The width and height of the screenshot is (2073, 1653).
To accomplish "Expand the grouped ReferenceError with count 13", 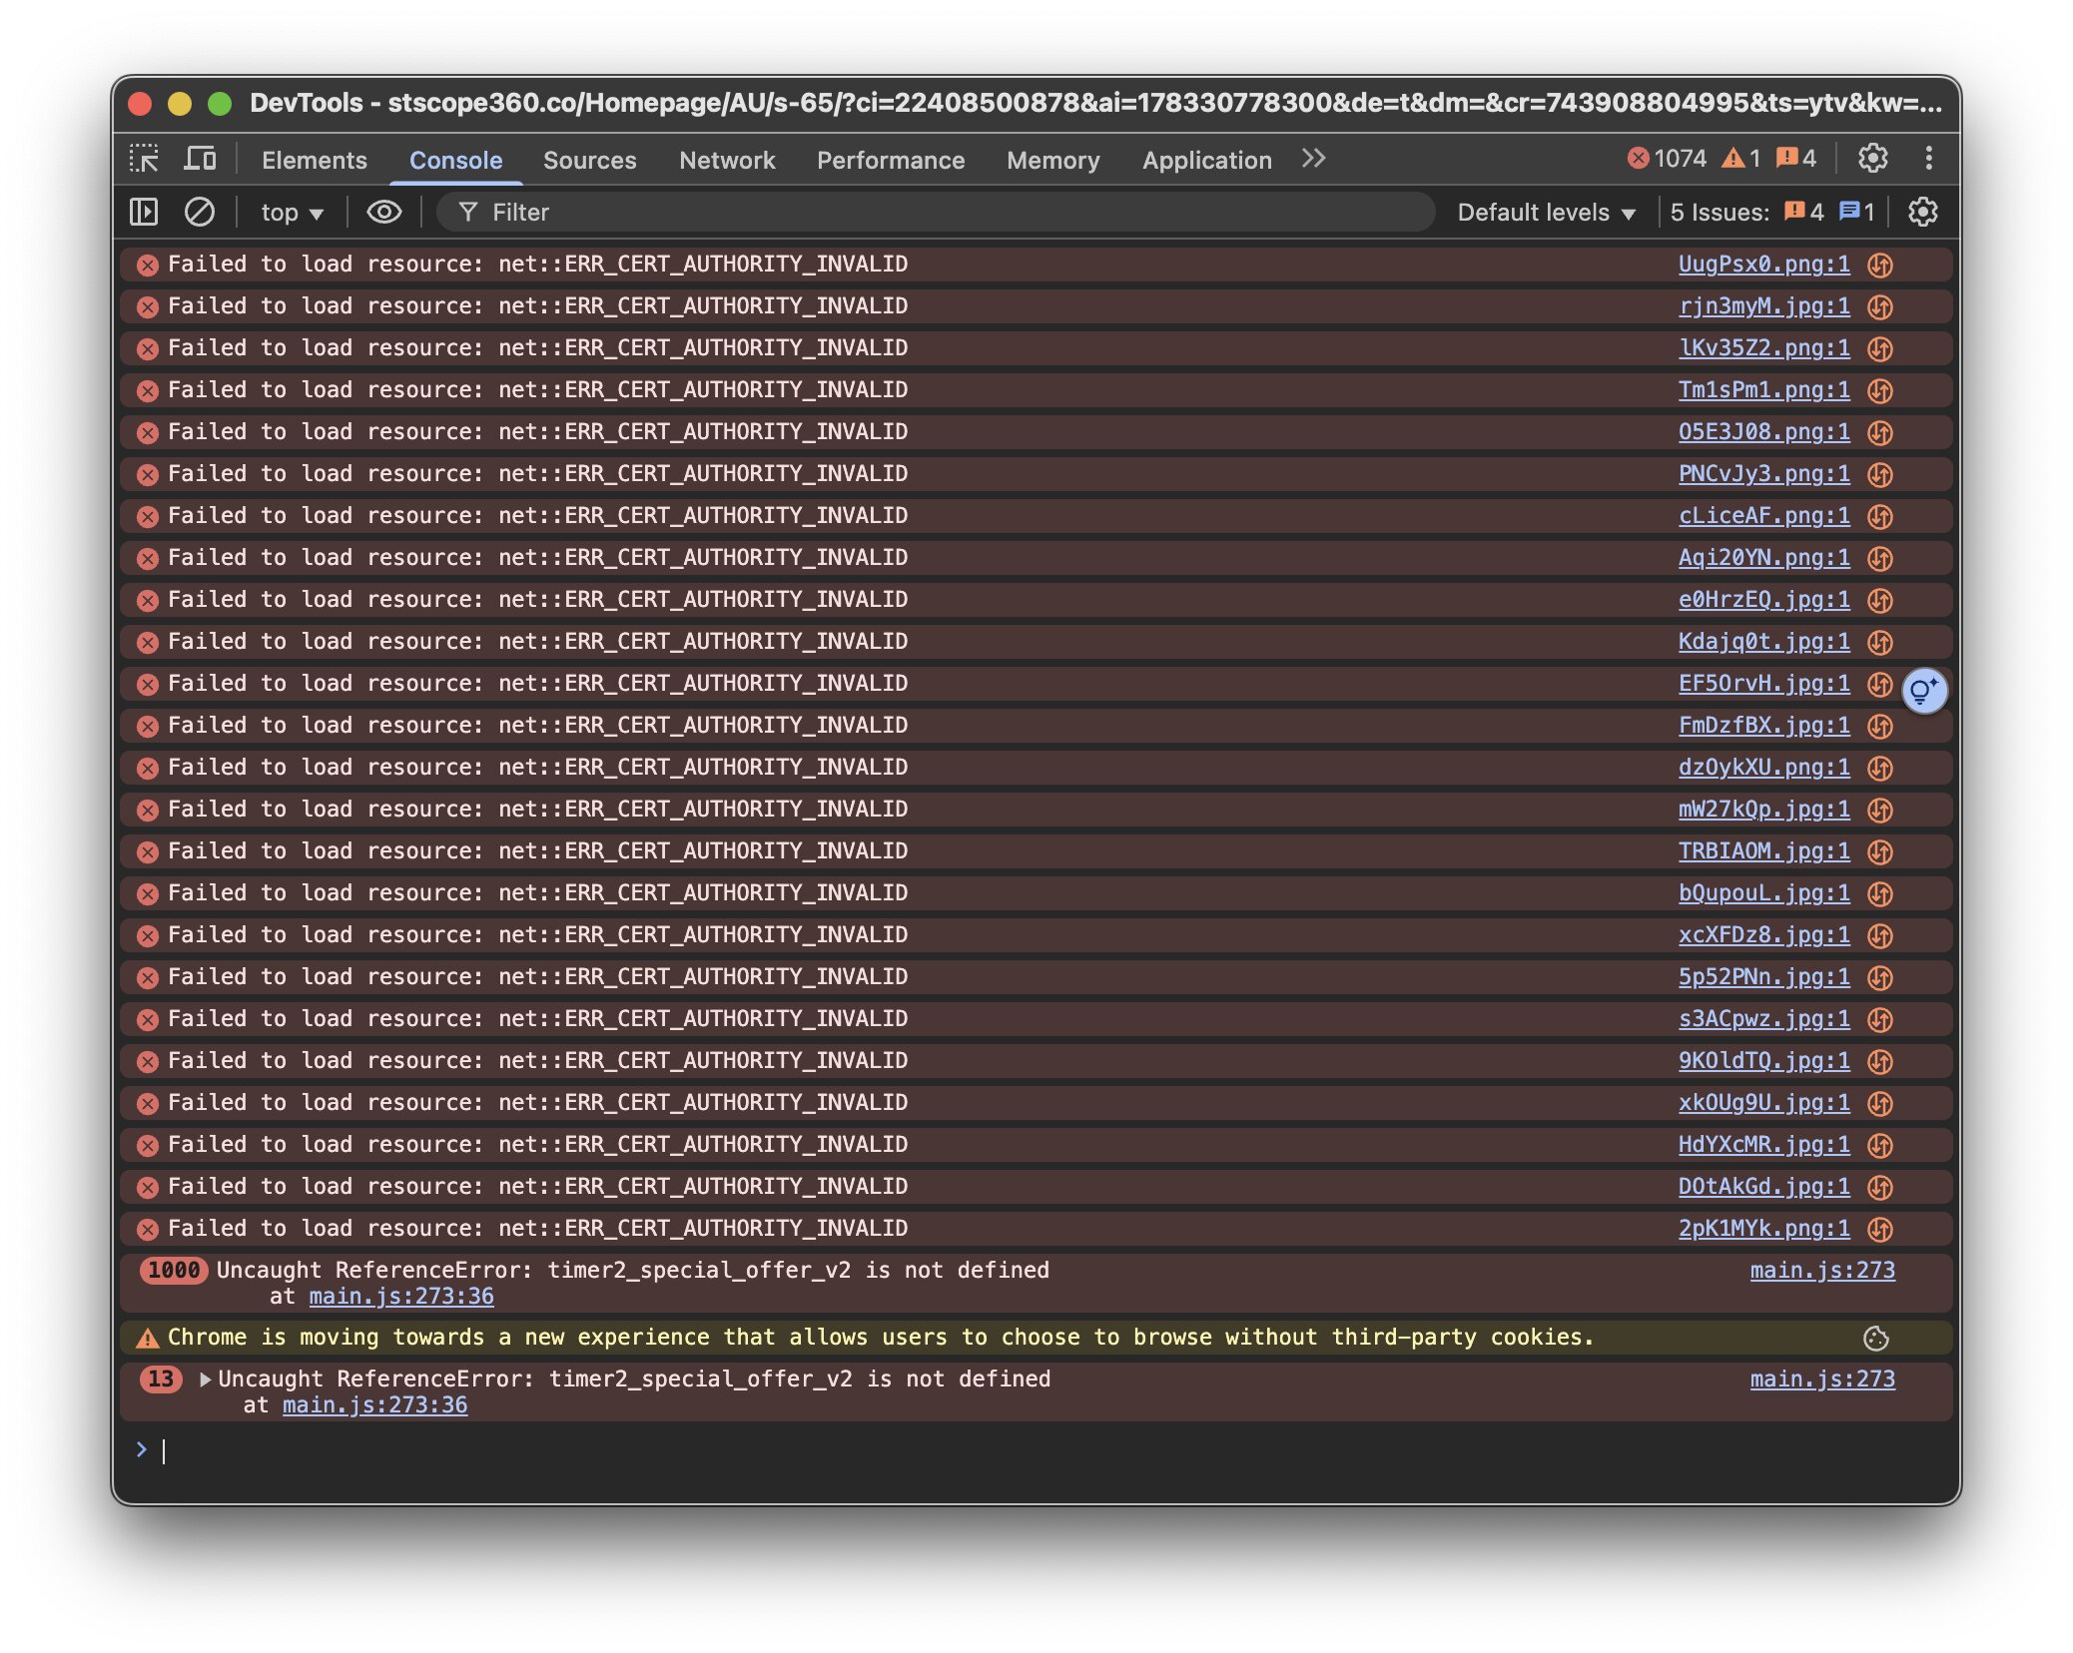I will [206, 1379].
